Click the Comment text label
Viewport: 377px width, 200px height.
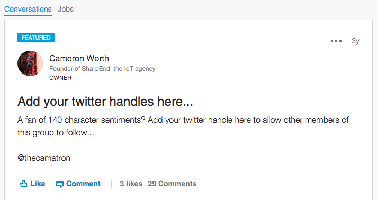83,184
